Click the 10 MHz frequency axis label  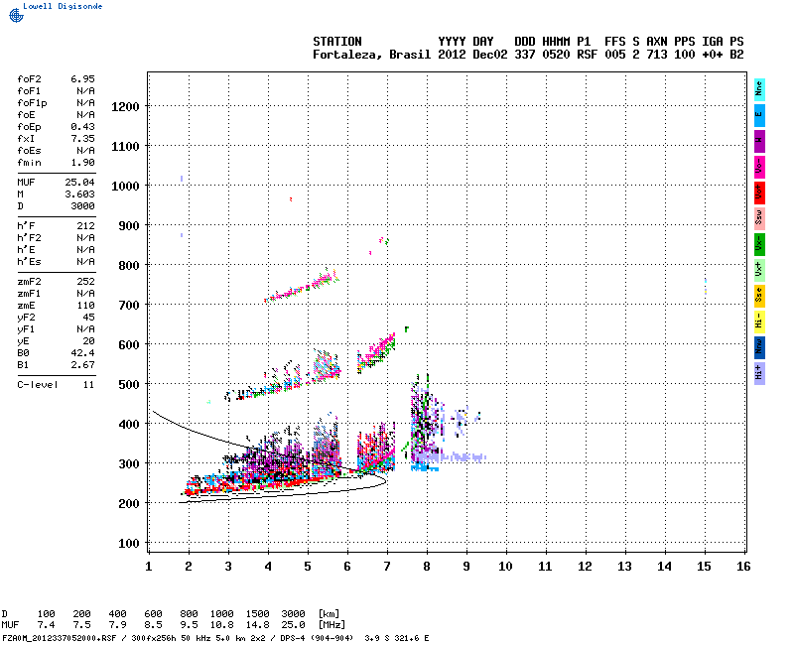click(x=505, y=567)
